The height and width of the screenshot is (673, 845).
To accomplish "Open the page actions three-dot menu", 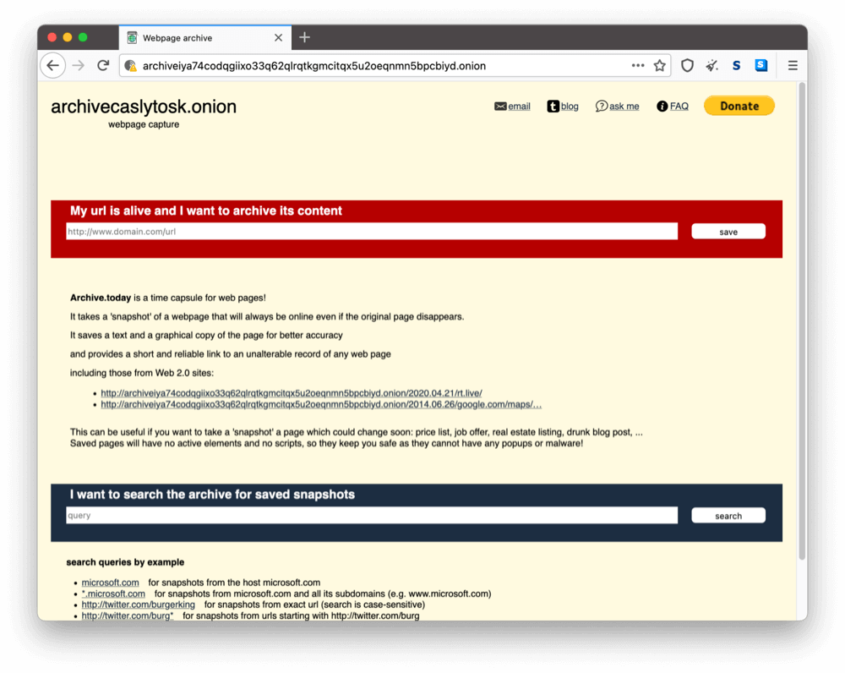I will 638,65.
